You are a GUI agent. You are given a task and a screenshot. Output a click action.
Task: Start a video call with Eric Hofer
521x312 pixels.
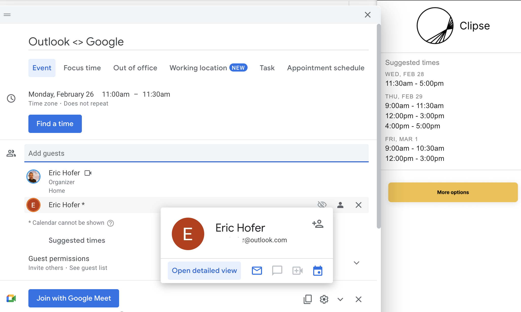coord(297,270)
